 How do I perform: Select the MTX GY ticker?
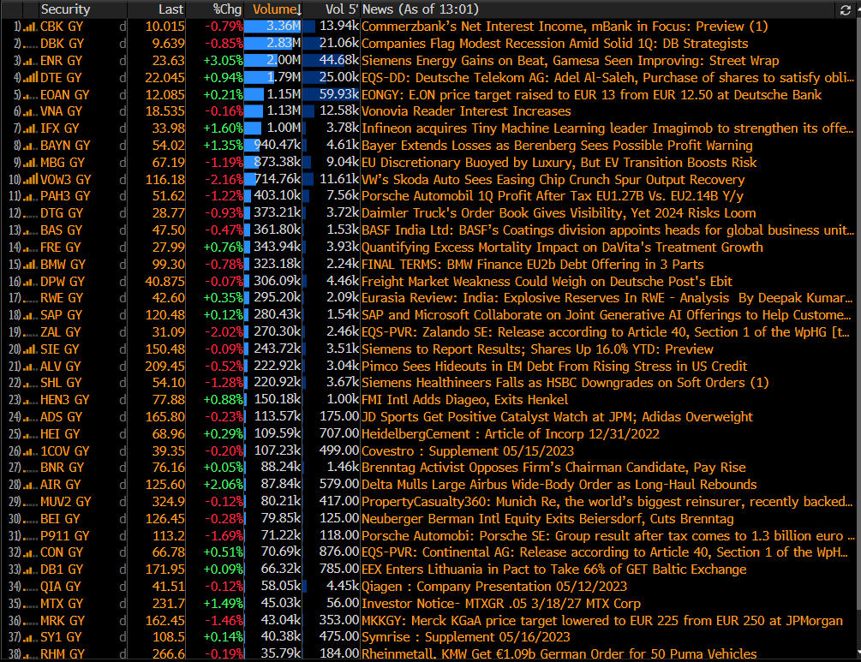click(62, 604)
